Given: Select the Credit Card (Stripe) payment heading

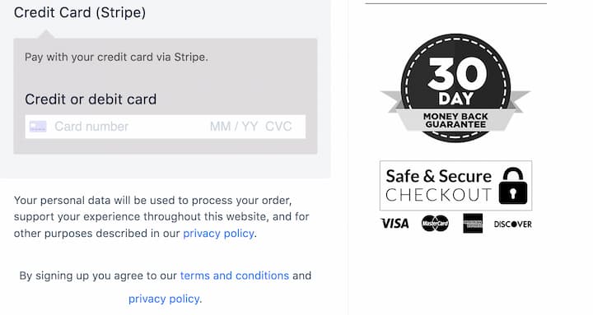Looking at the screenshot, I should point(80,12).
